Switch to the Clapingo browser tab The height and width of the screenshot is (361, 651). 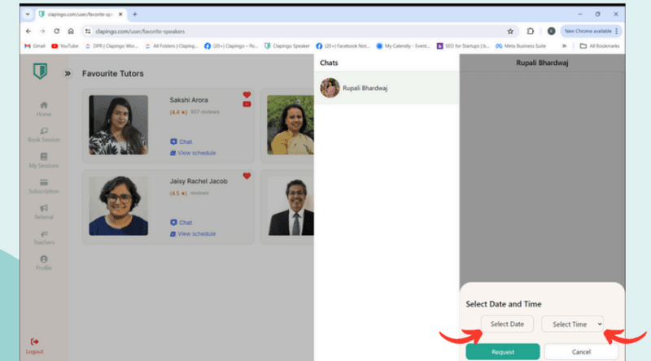pos(81,14)
